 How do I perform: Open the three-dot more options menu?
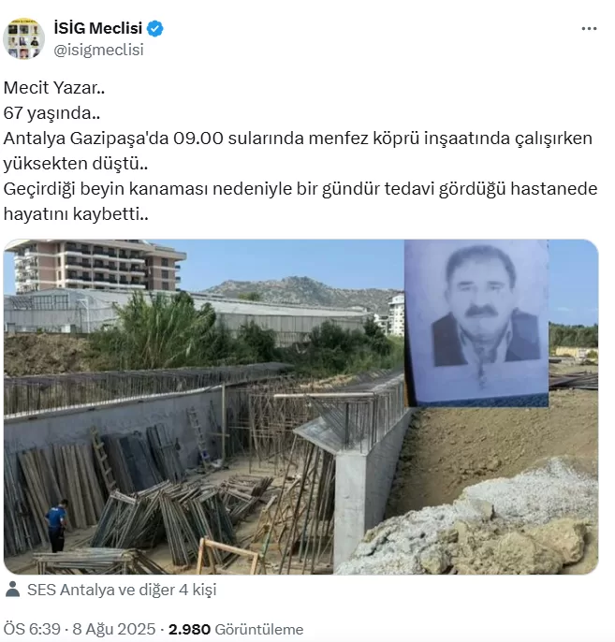pos(589,29)
